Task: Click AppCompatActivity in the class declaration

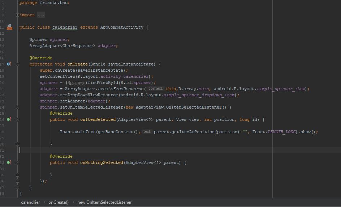Action: 122,27
